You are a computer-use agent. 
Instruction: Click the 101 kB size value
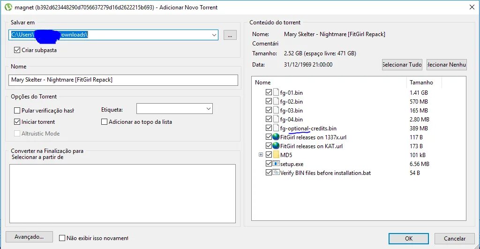(x=418, y=155)
